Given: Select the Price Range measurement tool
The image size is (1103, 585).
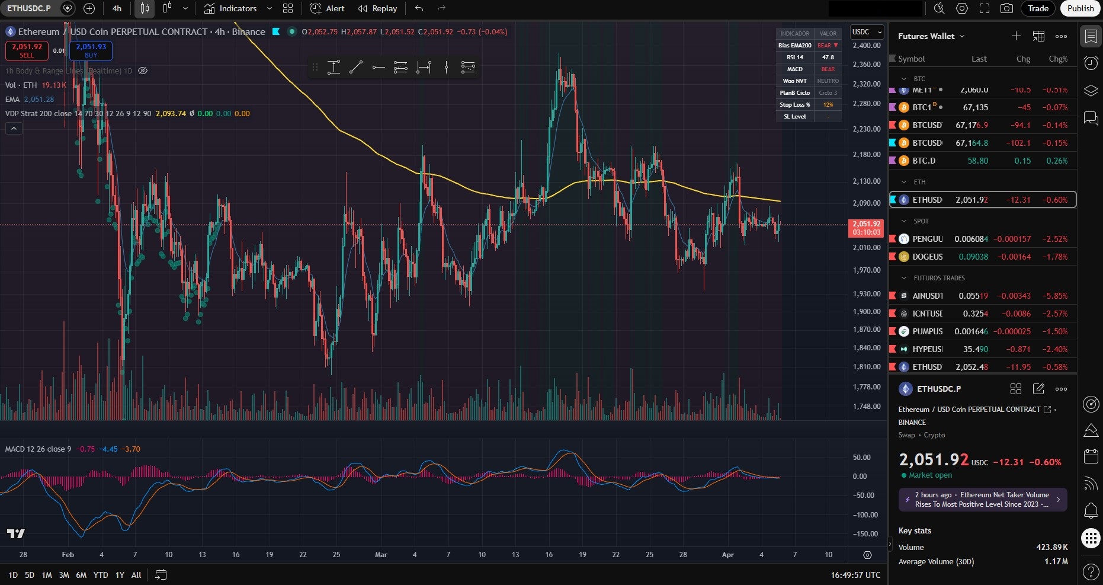Looking at the screenshot, I should click(x=334, y=67).
